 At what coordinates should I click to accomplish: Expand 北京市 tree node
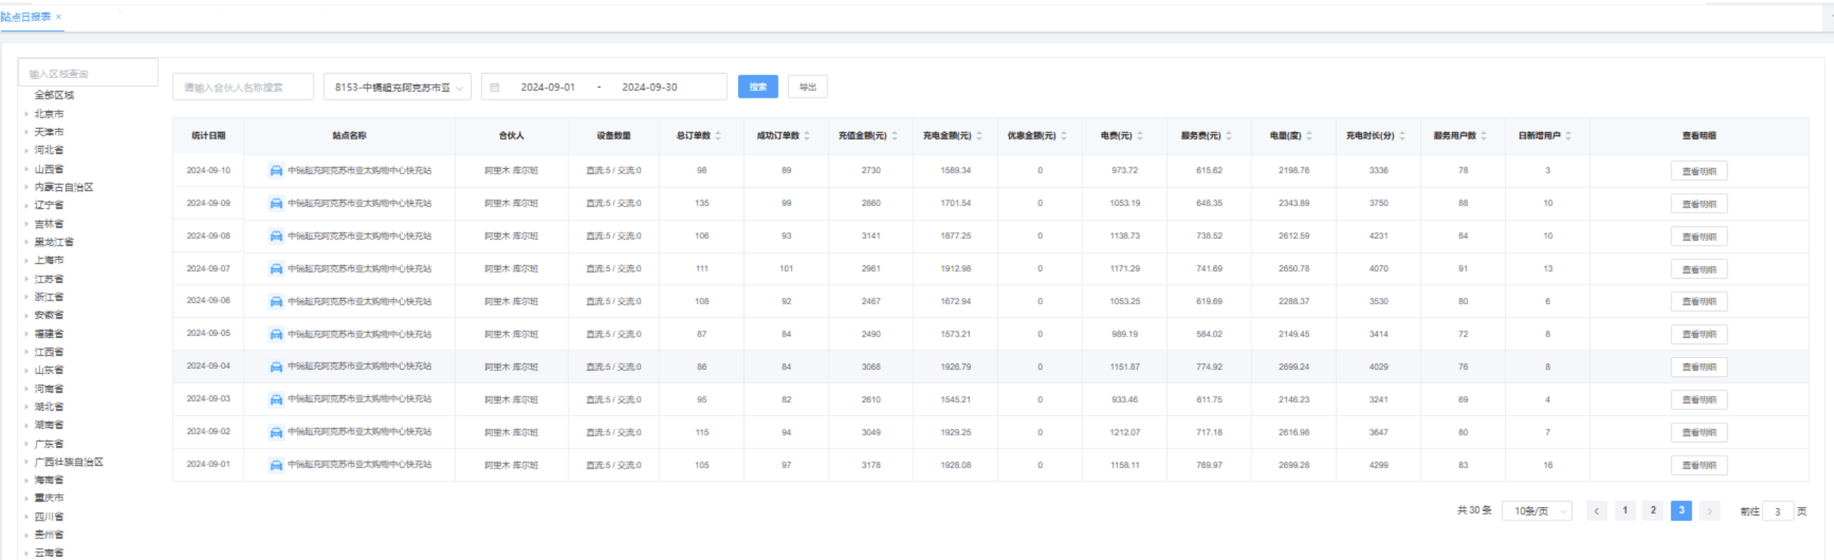tap(27, 114)
